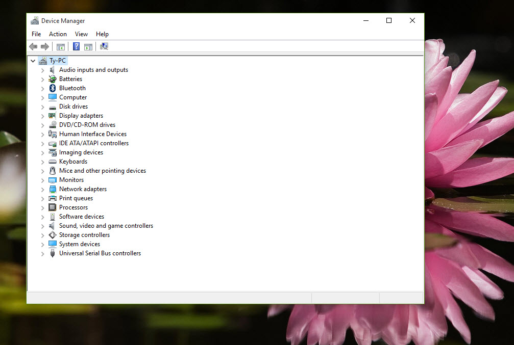Expand Sound, video and game controllers
Image resolution: width=514 pixels, height=345 pixels.
pyautogui.click(x=43, y=226)
